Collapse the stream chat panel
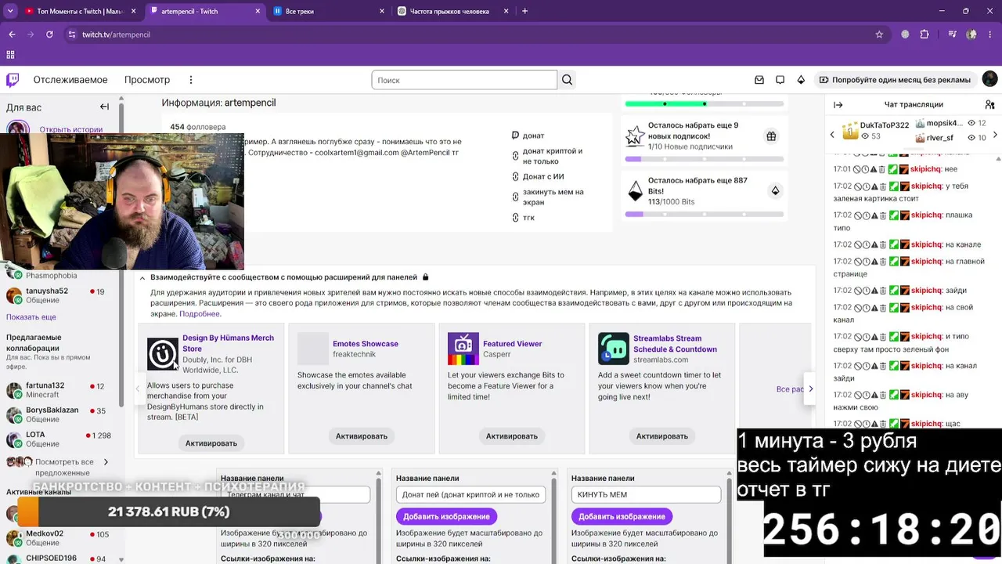This screenshot has width=1002, height=564. (x=838, y=105)
